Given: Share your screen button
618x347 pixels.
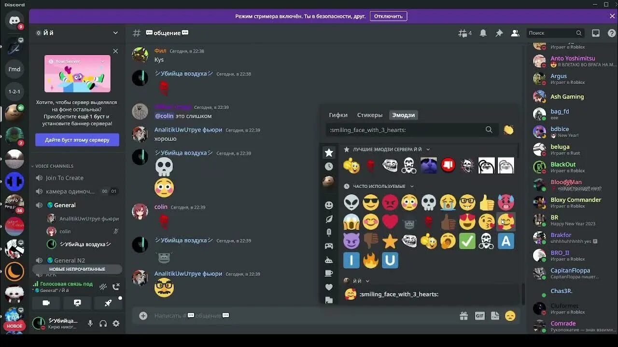Looking at the screenshot, I should (x=77, y=303).
